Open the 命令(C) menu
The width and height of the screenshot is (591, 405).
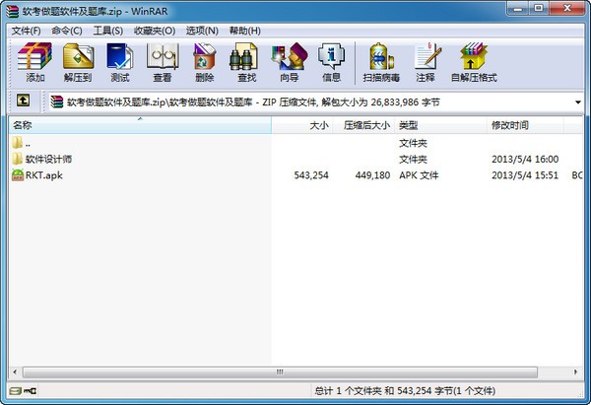pos(67,31)
